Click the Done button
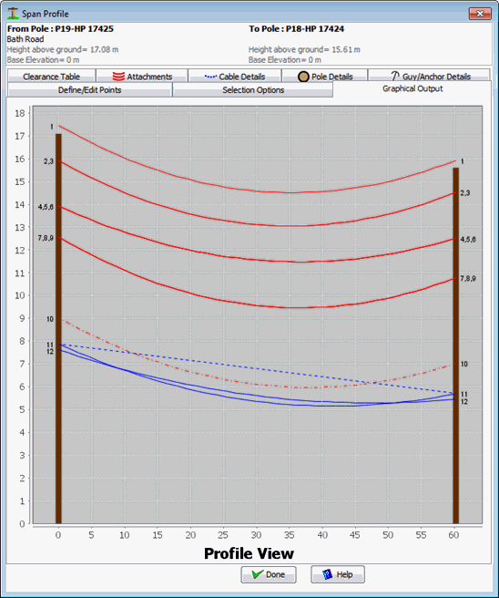Image resolution: width=499 pixels, height=598 pixels. [269, 574]
